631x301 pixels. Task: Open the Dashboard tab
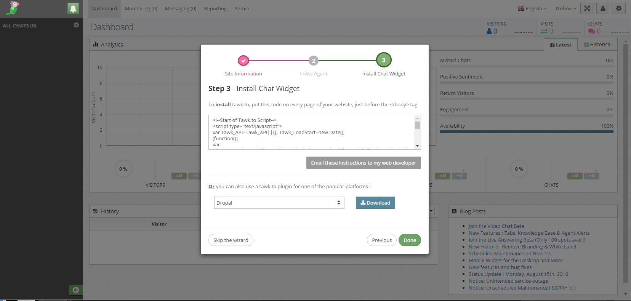(x=104, y=8)
